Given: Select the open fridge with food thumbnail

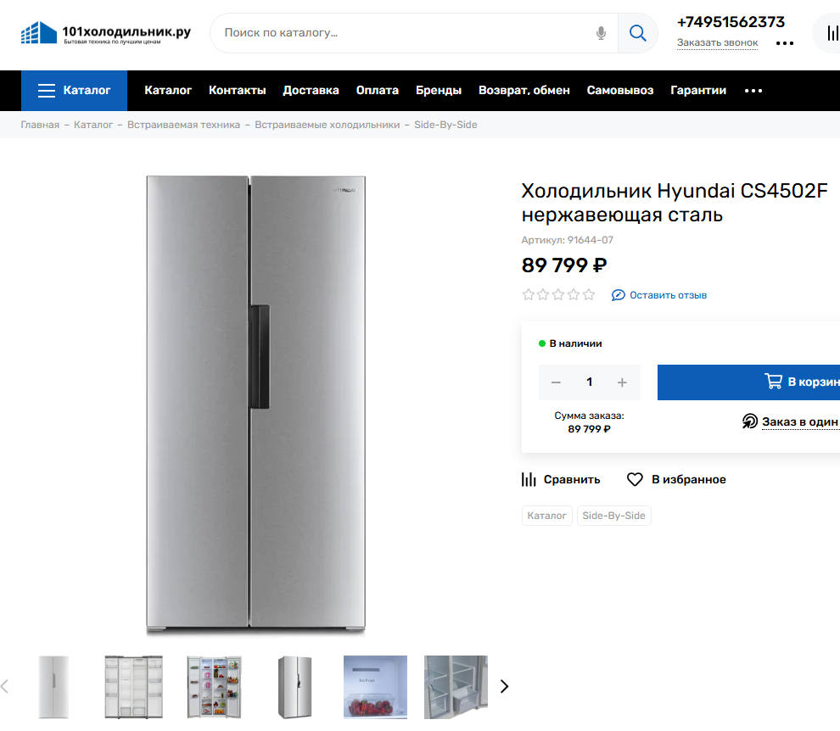Looking at the screenshot, I should (x=214, y=686).
